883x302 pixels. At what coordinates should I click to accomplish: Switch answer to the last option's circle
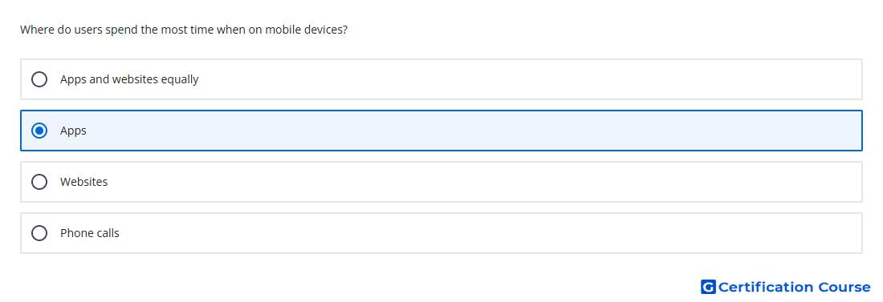click(x=39, y=233)
